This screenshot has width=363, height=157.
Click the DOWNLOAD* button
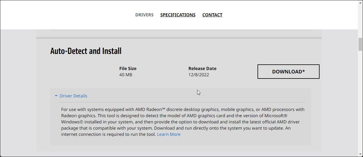[x=289, y=71]
